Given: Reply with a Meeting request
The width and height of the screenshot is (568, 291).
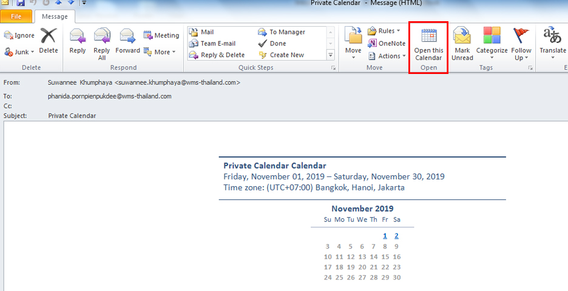Looking at the screenshot, I should 161,36.
